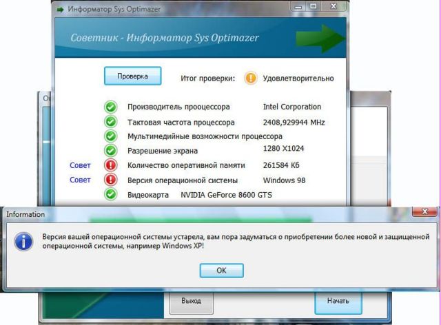
Task: Click green check icon beside Разрешение экрана
Action: click(110, 151)
